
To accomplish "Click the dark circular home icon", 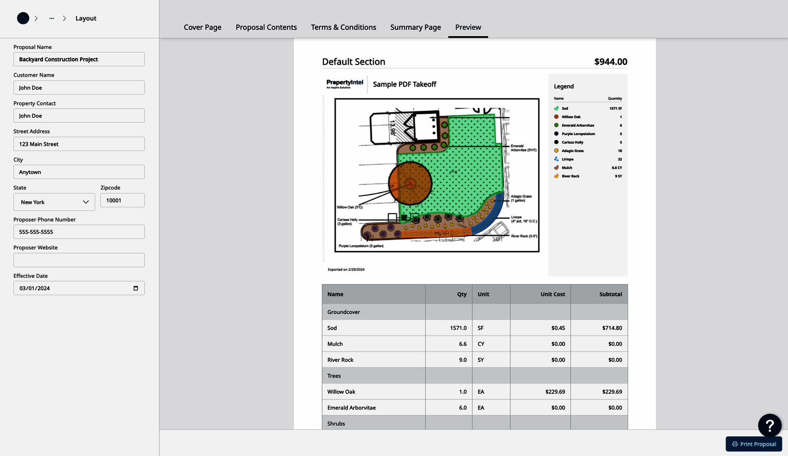I will [23, 18].
